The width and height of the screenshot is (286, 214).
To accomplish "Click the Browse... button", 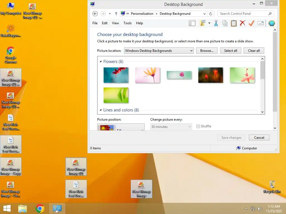I will point(207,51).
